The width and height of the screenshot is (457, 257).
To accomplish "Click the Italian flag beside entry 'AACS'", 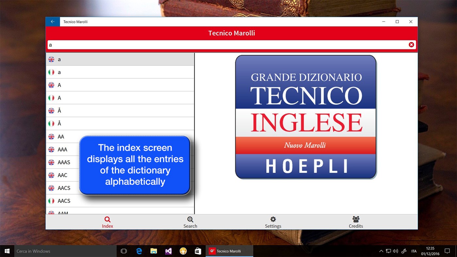I will 51,201.
